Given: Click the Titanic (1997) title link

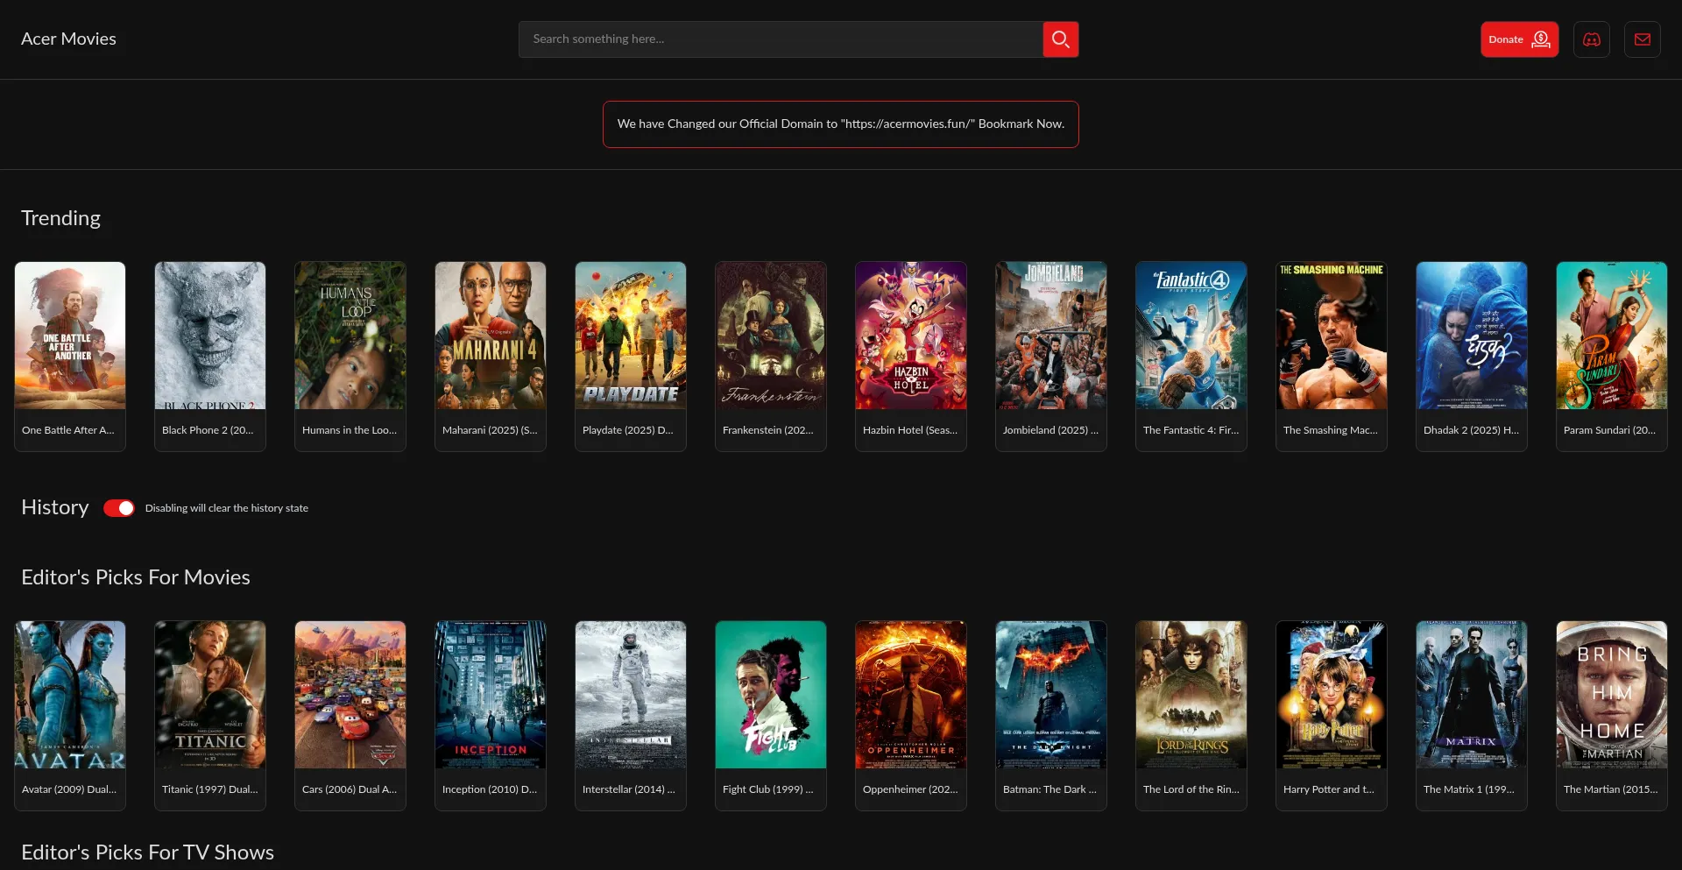Looking at the screenshot, I should [209, 789].
